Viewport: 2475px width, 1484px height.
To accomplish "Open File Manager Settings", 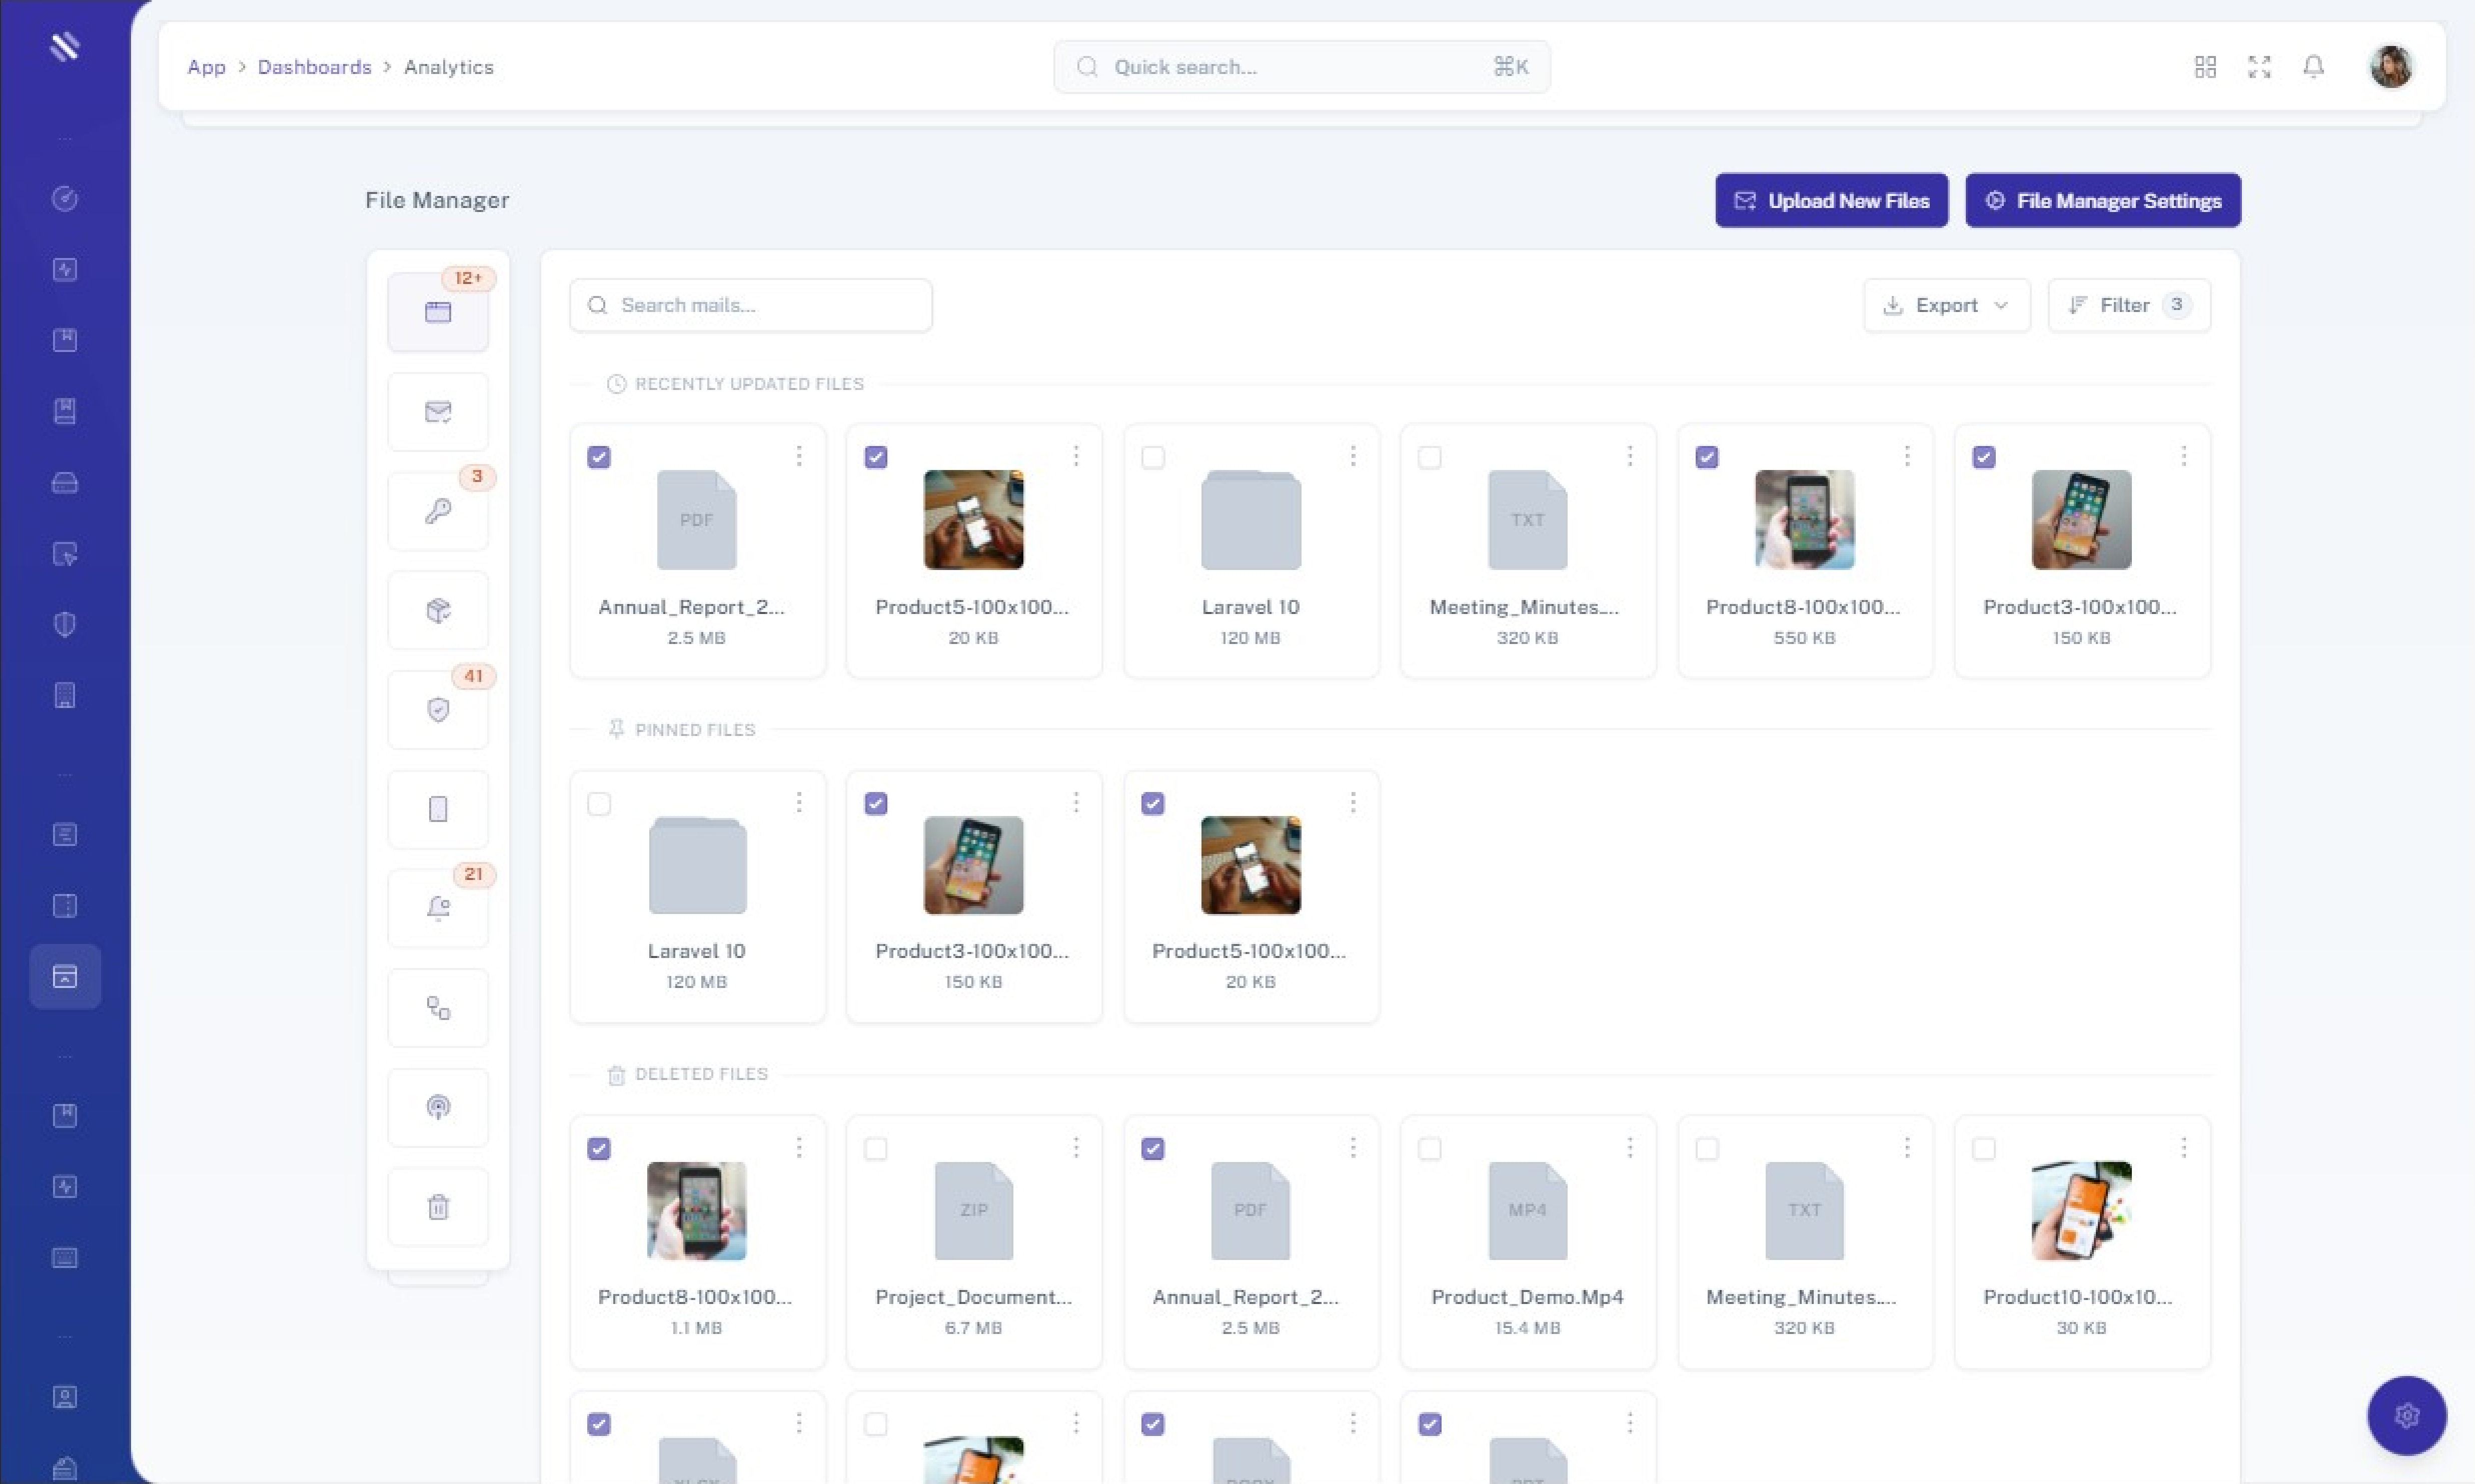I will [2102, 200].
